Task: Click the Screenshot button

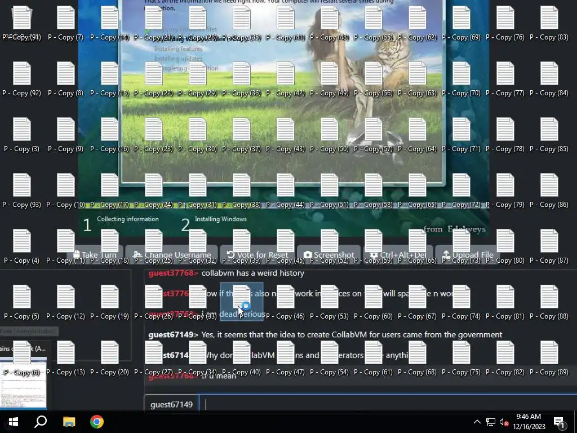Action: (329, 254)
